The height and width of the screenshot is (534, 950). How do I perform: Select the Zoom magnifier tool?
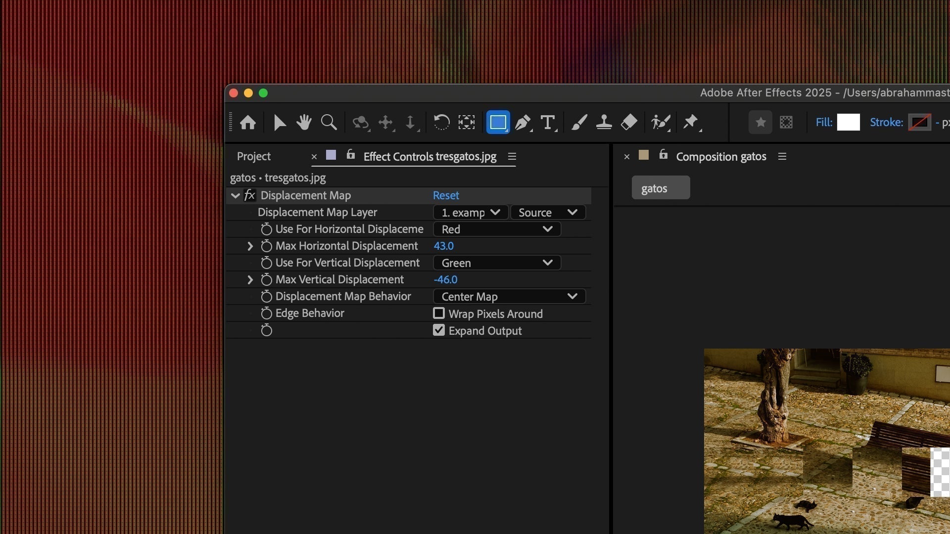tap(329, 122)
